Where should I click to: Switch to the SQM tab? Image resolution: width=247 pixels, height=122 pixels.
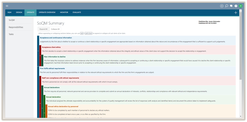(9, 12)
